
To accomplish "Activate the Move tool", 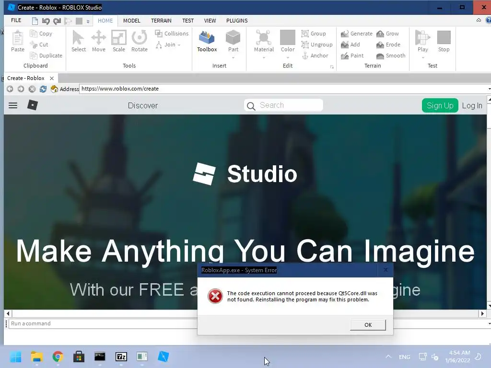I will pyautogui.click(x=99, y=41).
